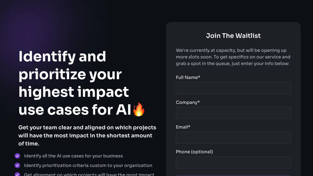Click the checkmark beside 'Identify prioritization criteria'
313x176 pixels.
pos(18,165)
